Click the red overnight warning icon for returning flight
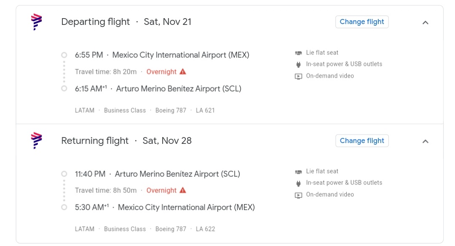This screenshot has width=455, height=246. (x=183, y=190)
